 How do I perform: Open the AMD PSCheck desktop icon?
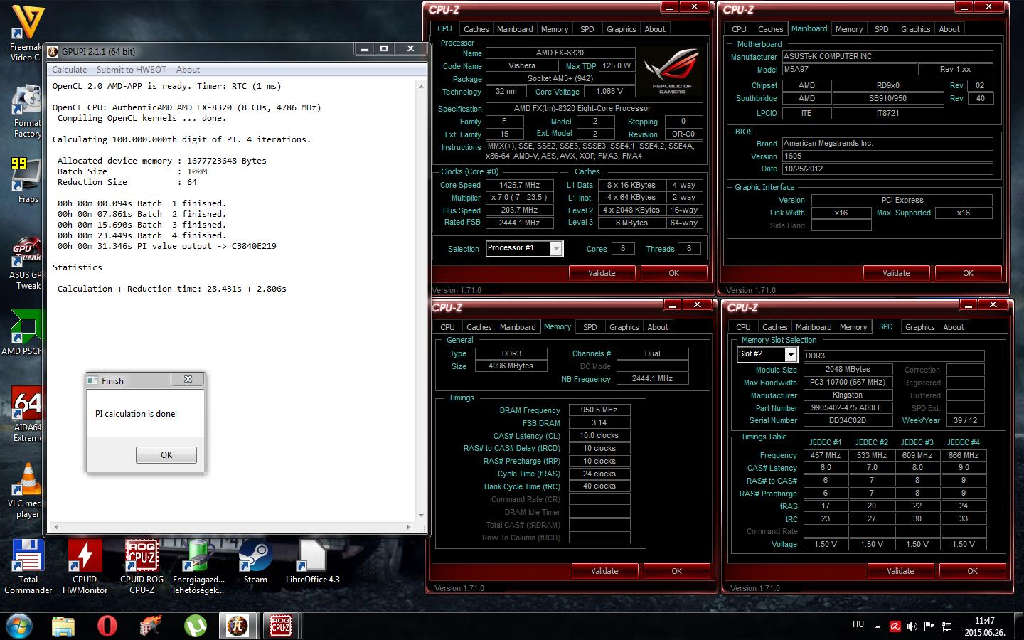tap(23, 332)
